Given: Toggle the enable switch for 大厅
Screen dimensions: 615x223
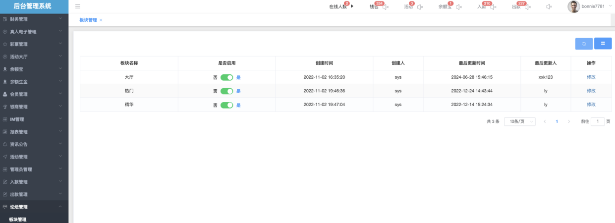Looking at the screenshot, I should pyautogui.click(x=226, y=77).
